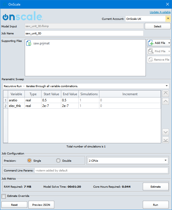Close the OnScale window

pyautogui.click(x=168, y=4)
